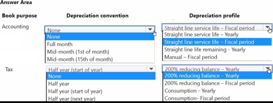Choose the Full month convention option
273x103 pixels.
100,44
